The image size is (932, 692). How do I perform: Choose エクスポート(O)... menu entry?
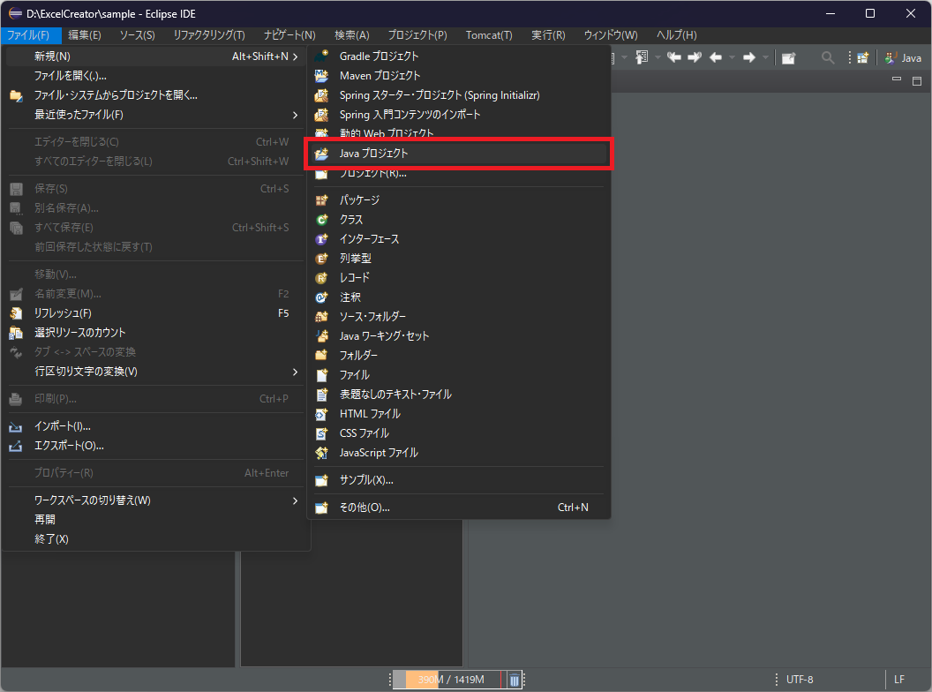point(155,446)
